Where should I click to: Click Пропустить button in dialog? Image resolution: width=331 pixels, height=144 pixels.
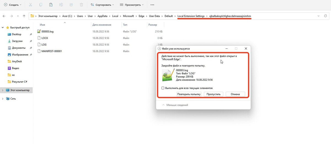click(214, 94)
